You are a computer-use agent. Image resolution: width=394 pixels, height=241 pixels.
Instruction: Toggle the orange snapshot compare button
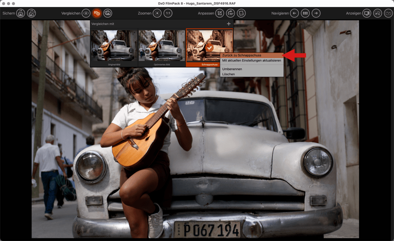[x=97, y=13]
